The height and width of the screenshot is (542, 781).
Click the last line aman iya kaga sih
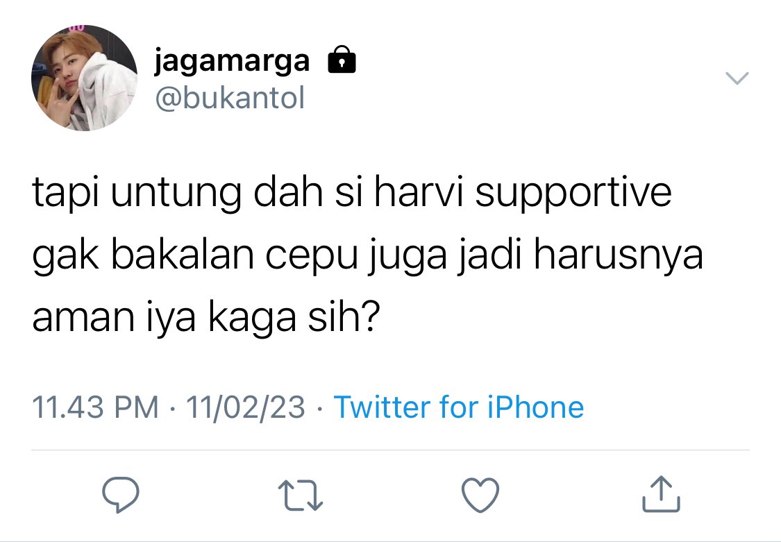pyautogui.click(x=205, y=317)
